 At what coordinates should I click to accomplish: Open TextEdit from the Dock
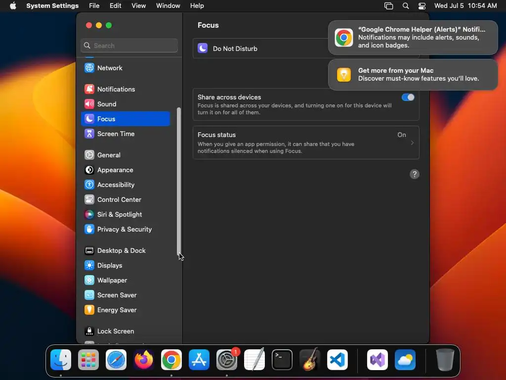point(254,360)
